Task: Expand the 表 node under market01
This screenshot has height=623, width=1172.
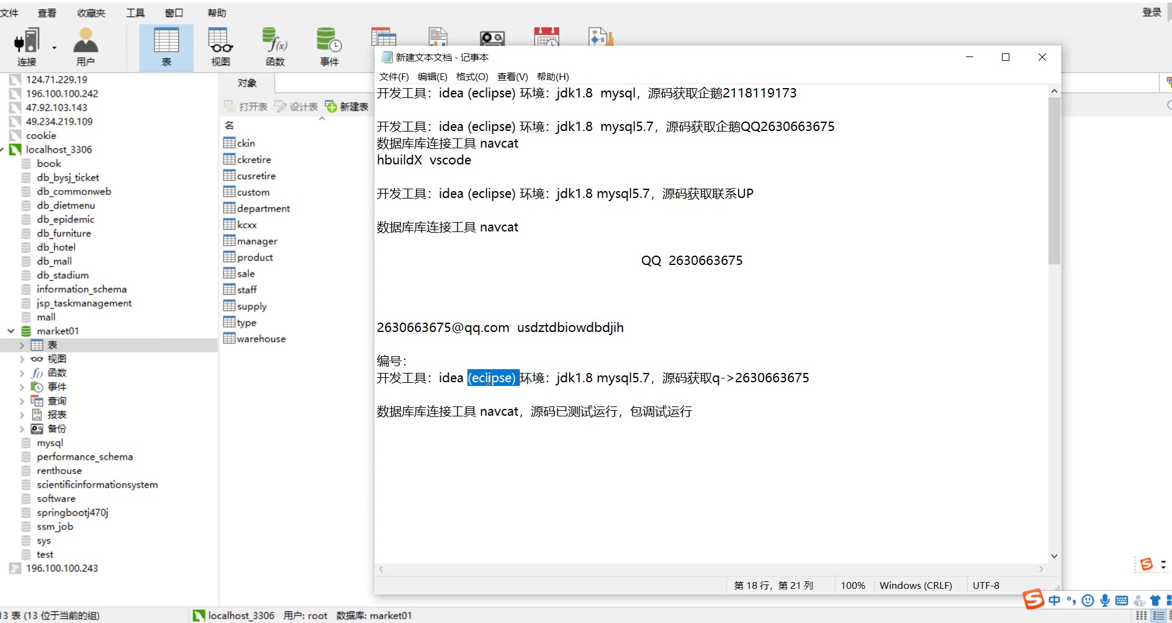Action: pos(22,345)
